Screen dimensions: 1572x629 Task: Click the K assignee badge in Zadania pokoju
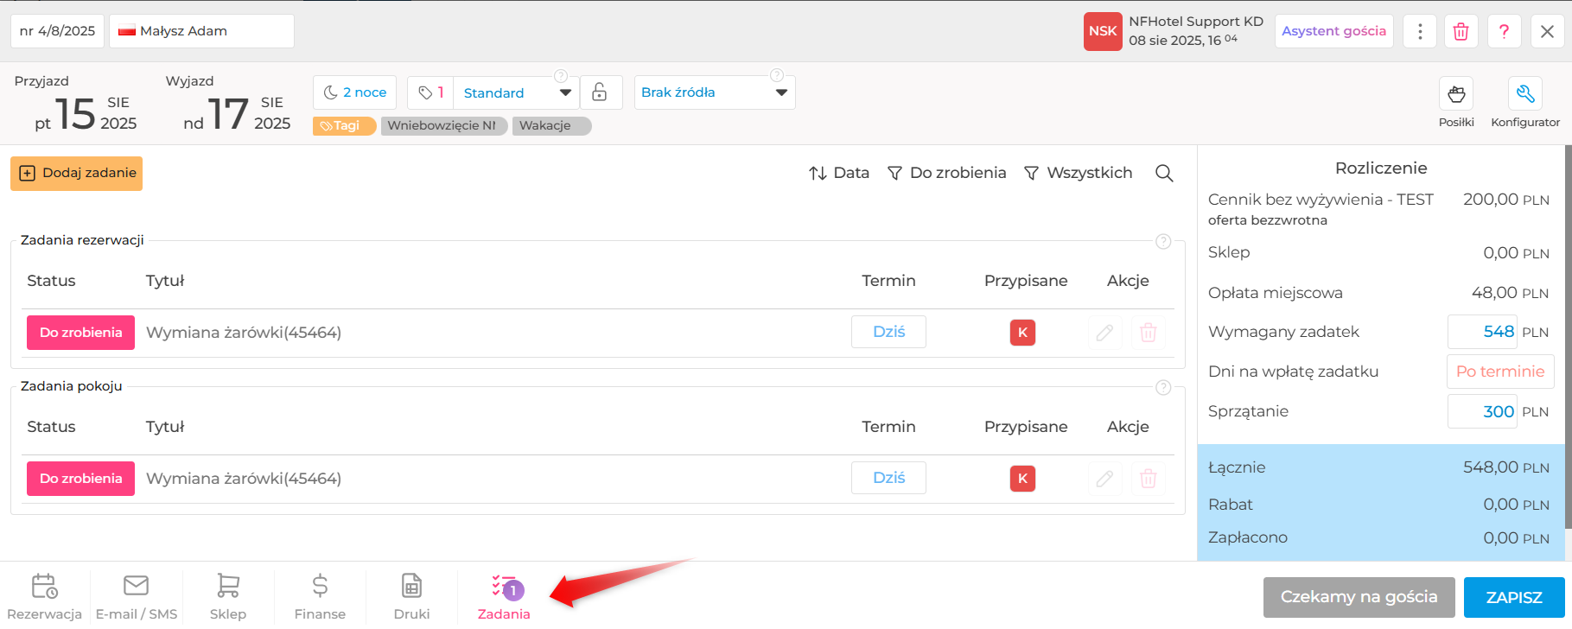1023,479
